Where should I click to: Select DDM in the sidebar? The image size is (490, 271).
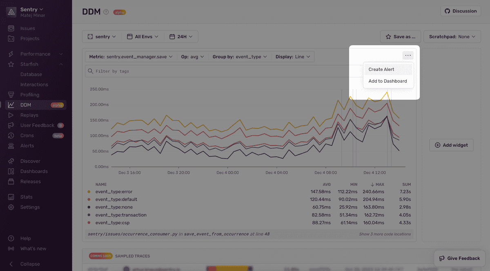pos(36,105)
